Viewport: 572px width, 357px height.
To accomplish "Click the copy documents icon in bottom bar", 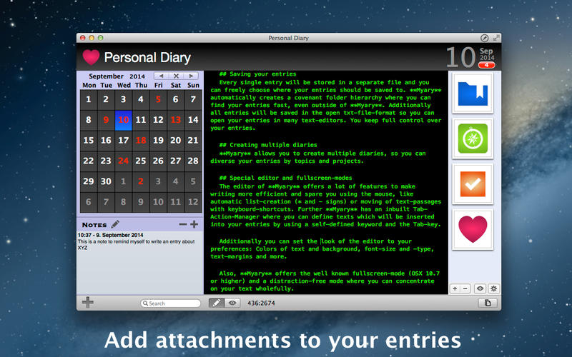I will tap(488, 303).
